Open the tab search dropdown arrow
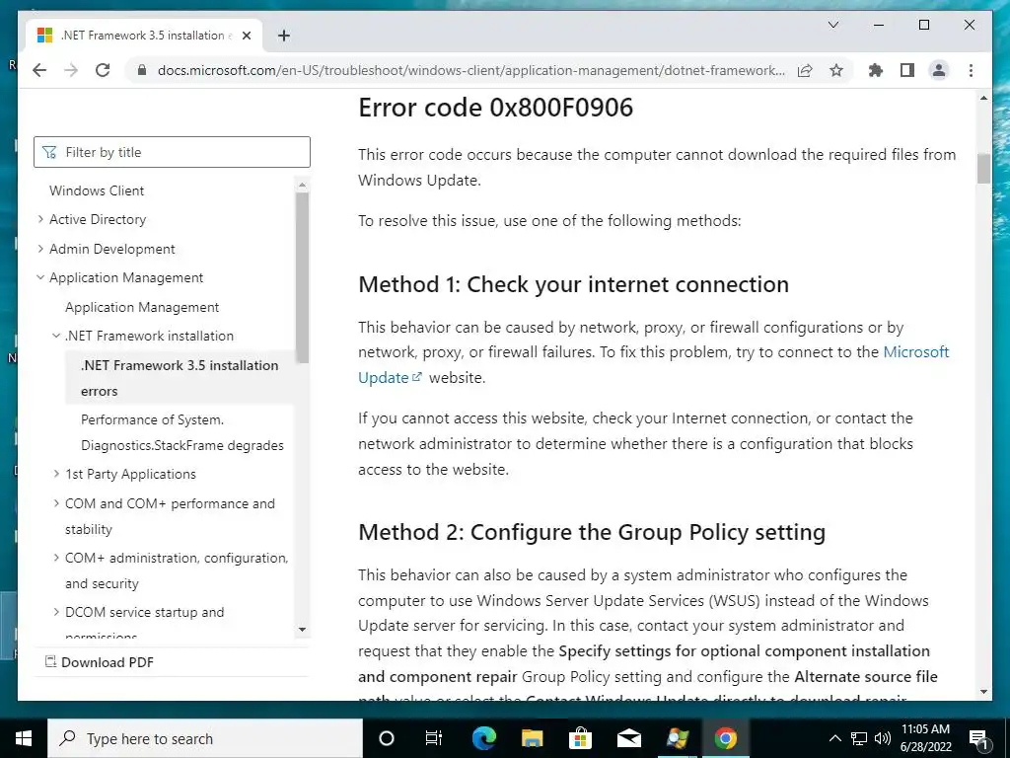Image resolution: width=1010 pixels, height=758 pixels. (x=832, y=25)
